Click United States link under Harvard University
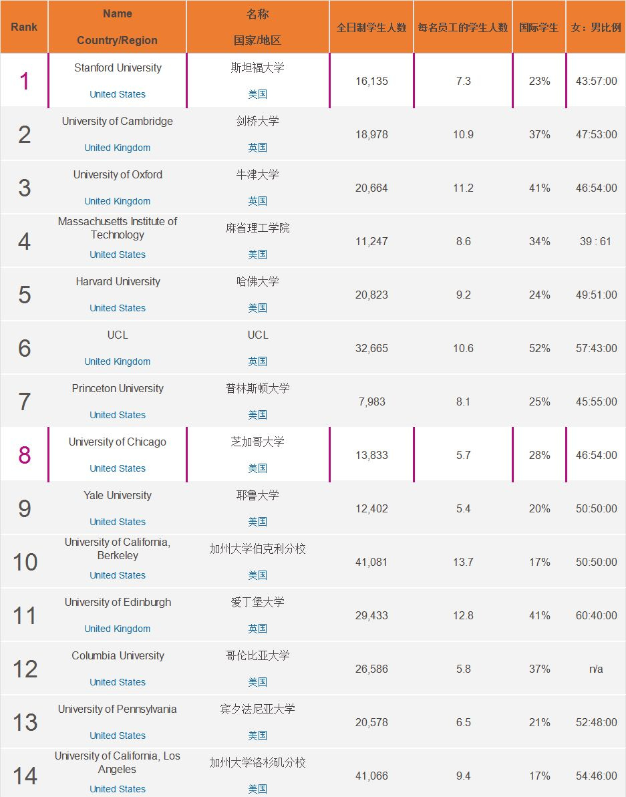The width and height of the screenshot is (626, 797). coord(118,308)
